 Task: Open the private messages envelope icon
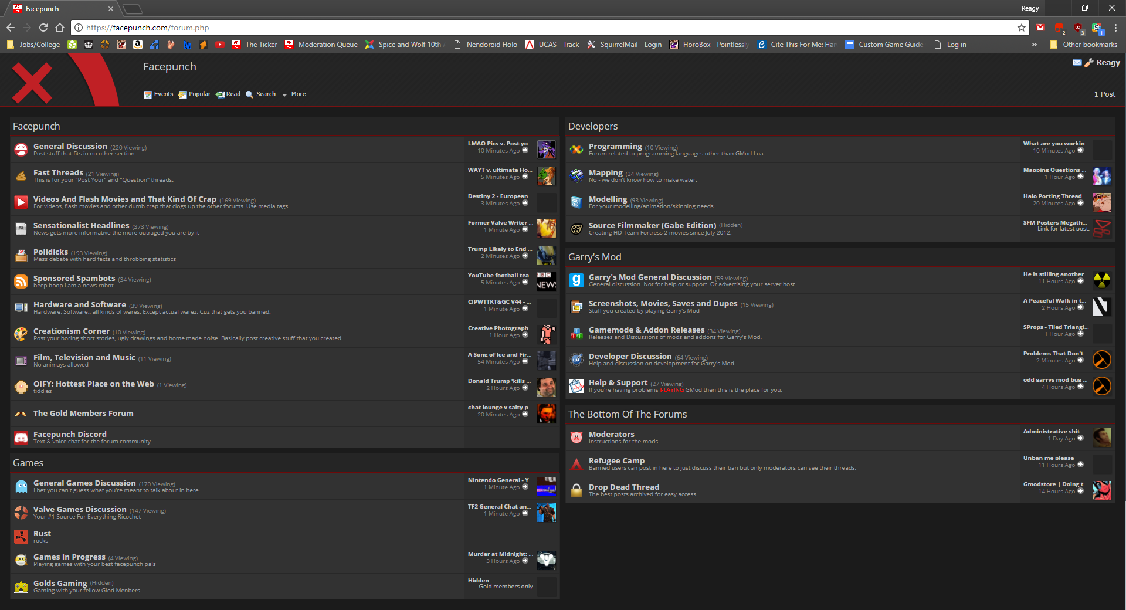1077,63
